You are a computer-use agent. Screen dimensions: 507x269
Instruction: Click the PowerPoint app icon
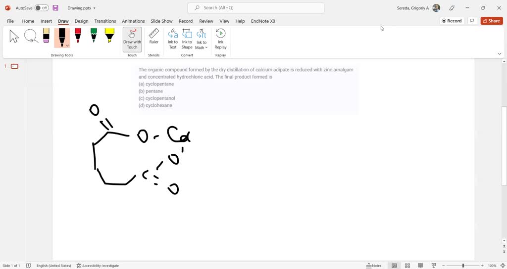pyautogui.click(x=8, y=8)
